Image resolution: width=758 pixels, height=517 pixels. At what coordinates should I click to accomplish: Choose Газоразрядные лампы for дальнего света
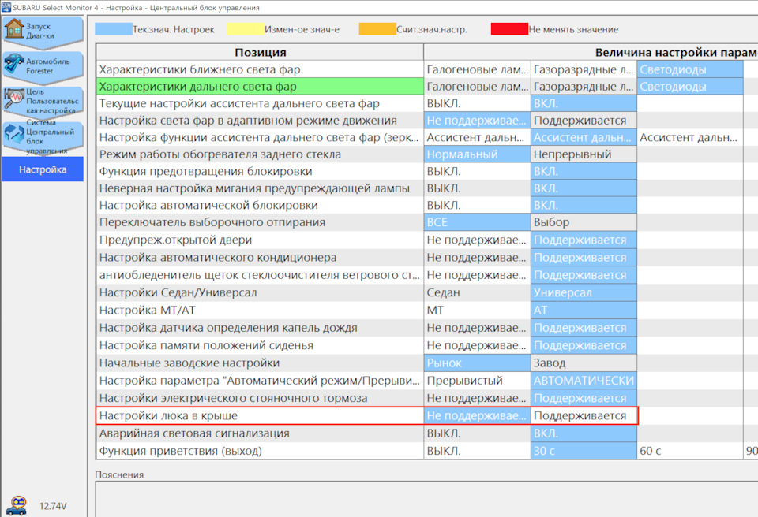(584, 87)
